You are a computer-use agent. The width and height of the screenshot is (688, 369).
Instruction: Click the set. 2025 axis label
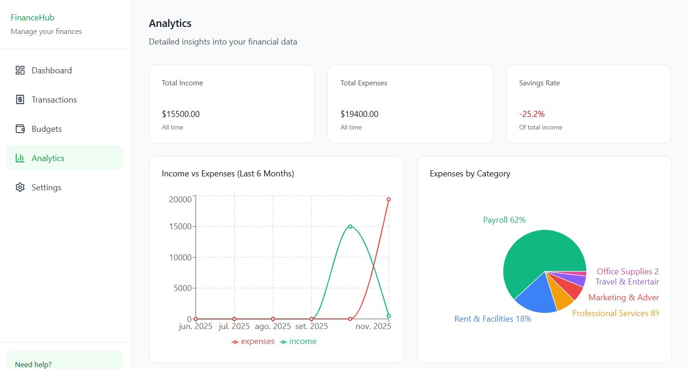pyautogui.click(x=311, y=326)
